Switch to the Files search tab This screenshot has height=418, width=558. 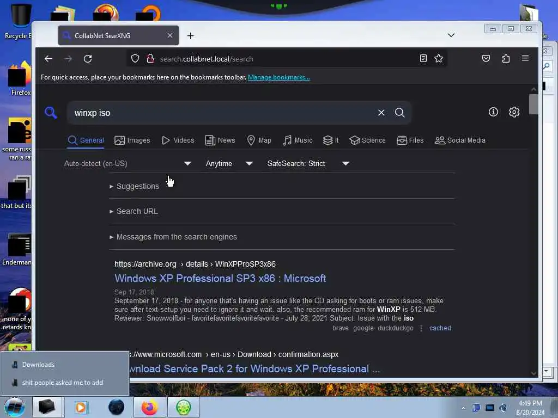410,140
